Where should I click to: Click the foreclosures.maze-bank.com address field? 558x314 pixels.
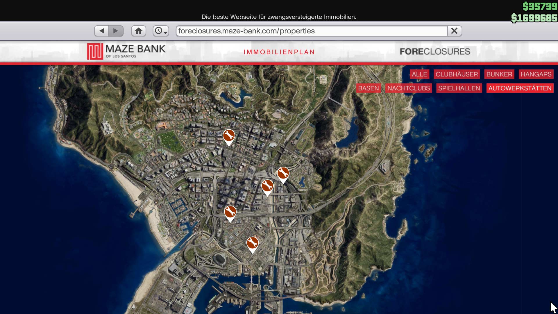(x=311, y=31)
